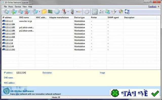Click the red dot icon beside Feedback
162x100 pixels.
[x=158, y=7]
